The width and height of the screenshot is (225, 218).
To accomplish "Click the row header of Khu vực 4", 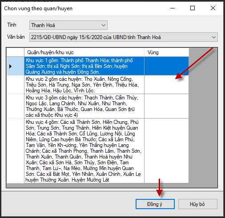I will (x=16, y=151).
